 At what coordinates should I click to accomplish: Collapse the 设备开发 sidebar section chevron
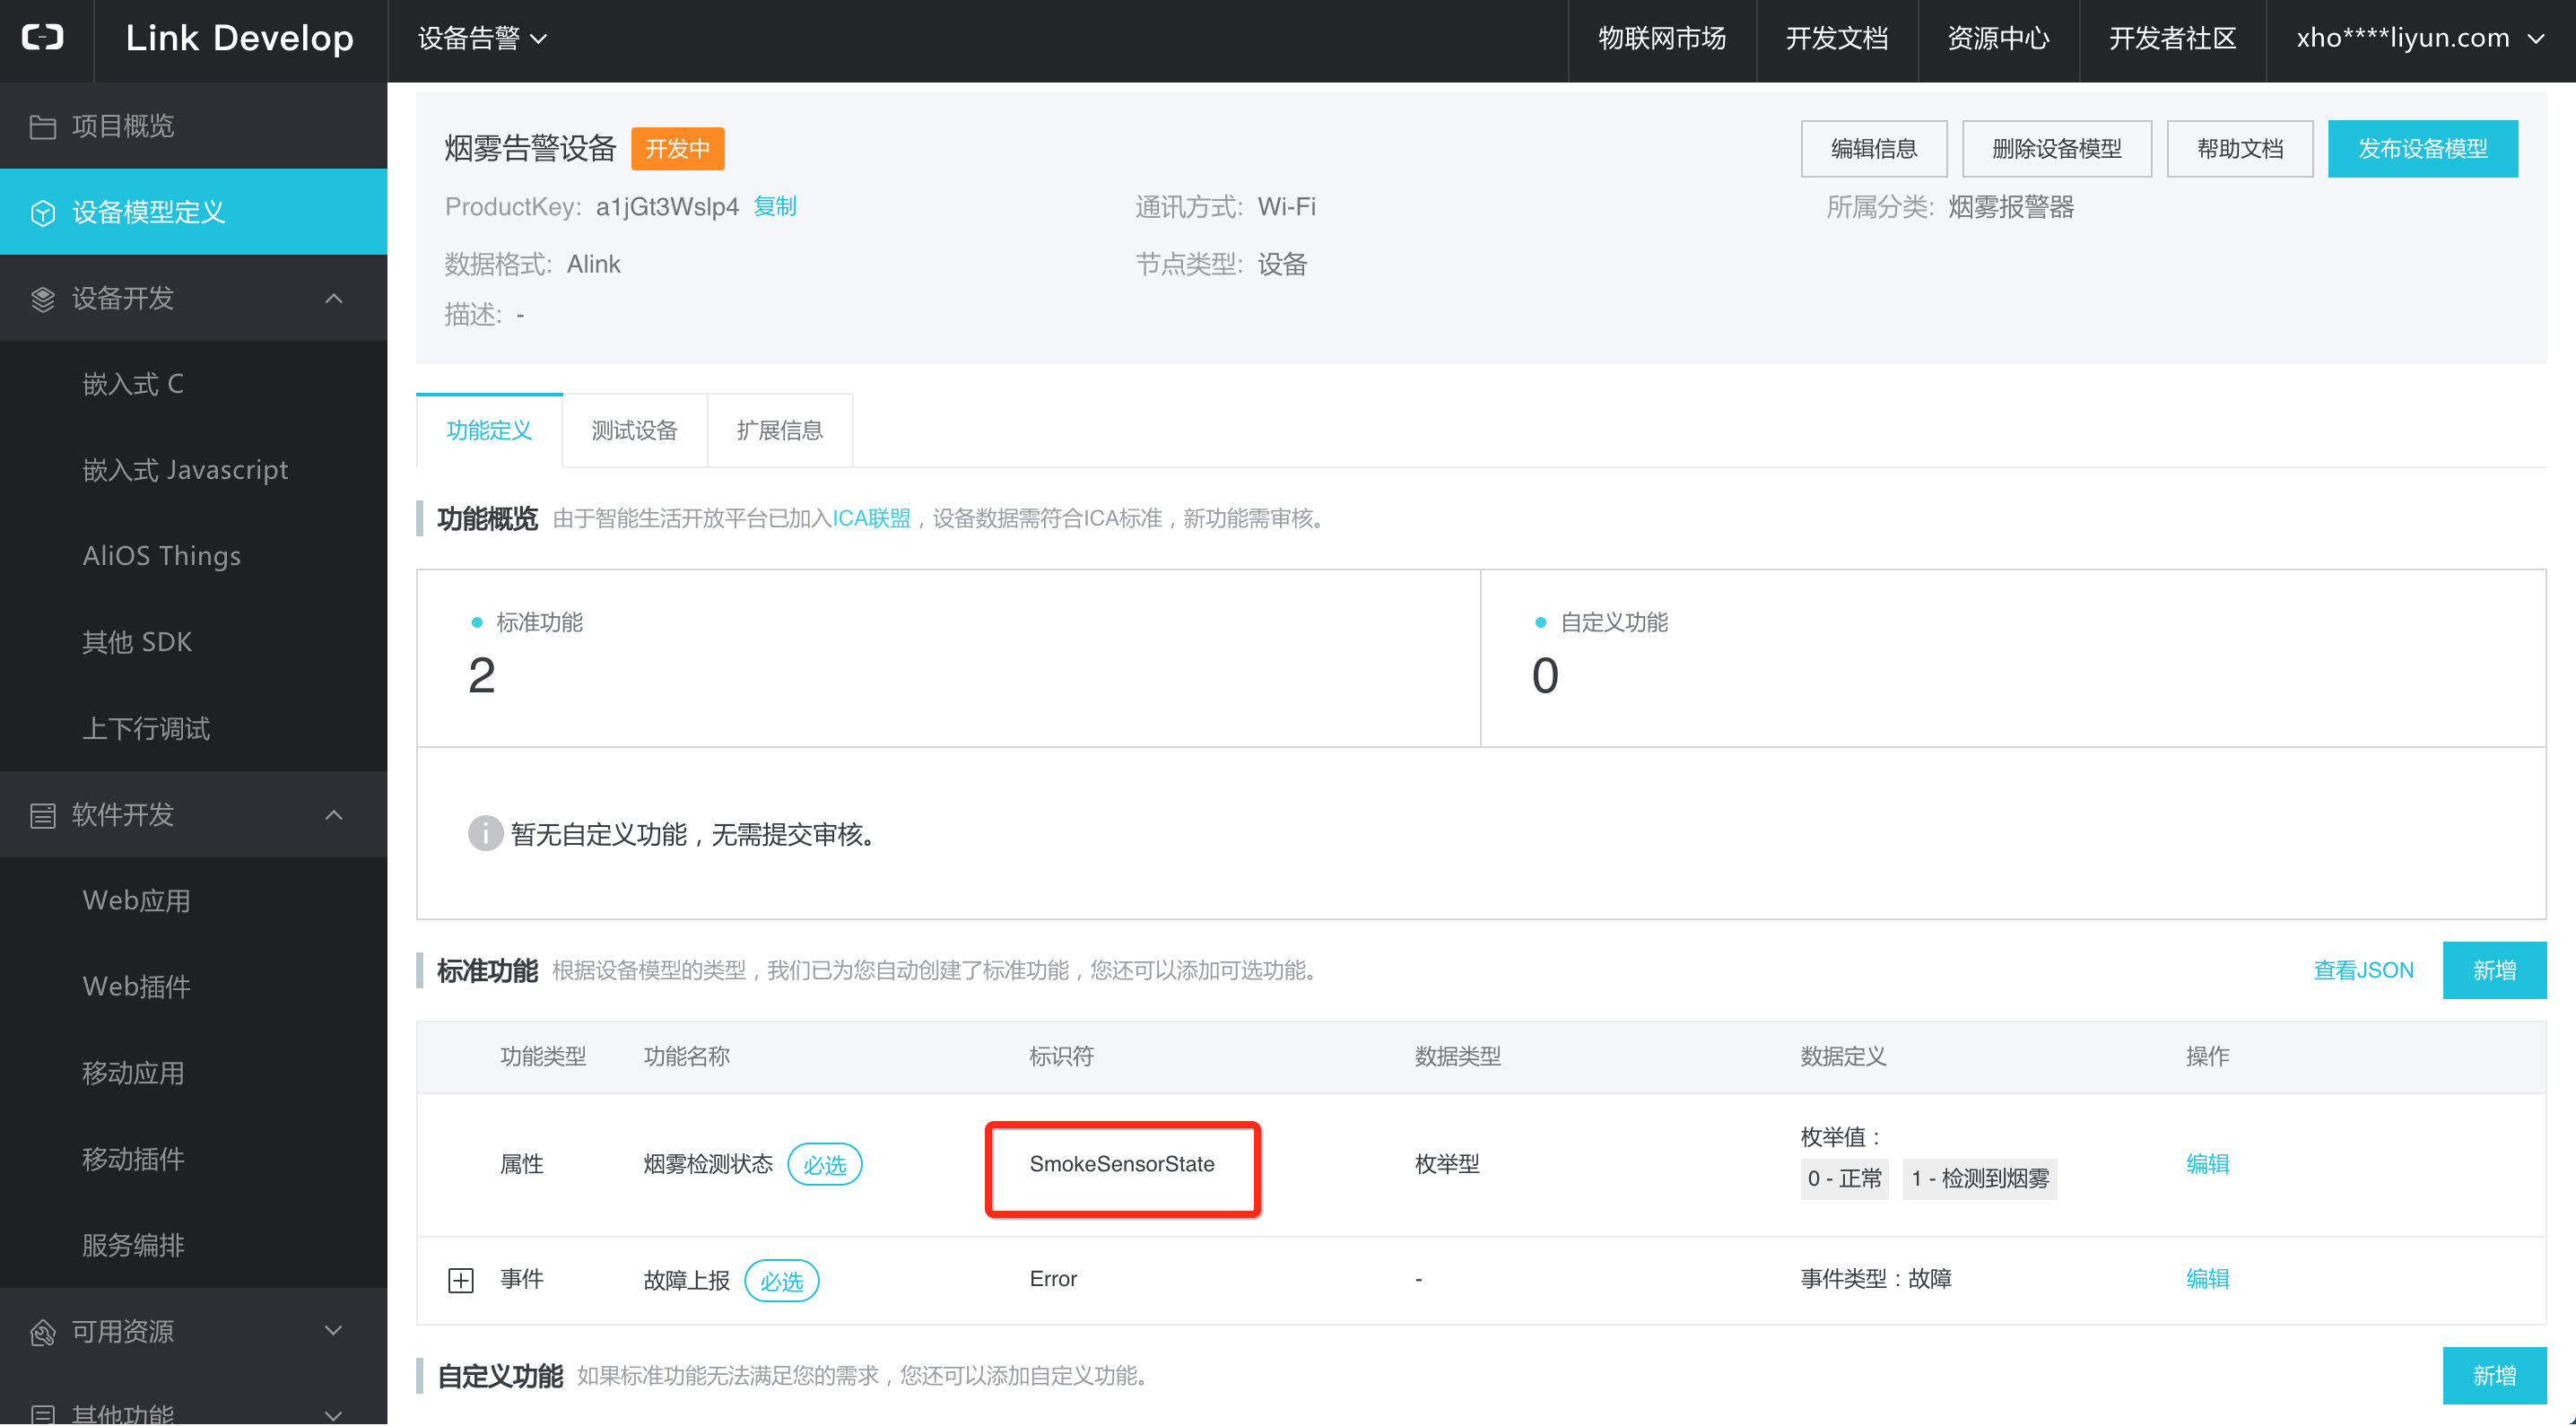334,299
